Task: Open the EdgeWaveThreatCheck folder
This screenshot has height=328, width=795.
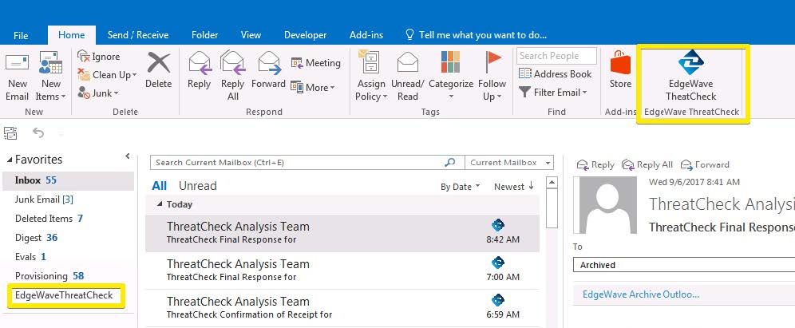Action: (65, 295)
